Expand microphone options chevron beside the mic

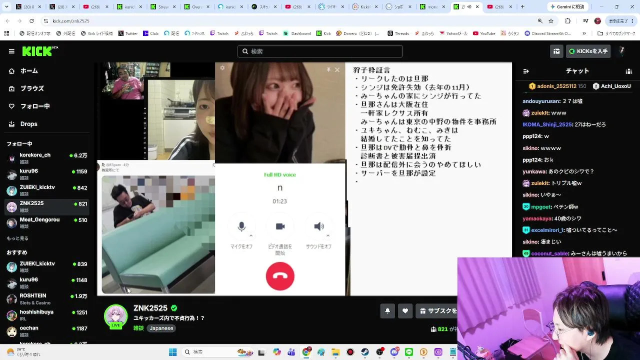tap(251, 236)
